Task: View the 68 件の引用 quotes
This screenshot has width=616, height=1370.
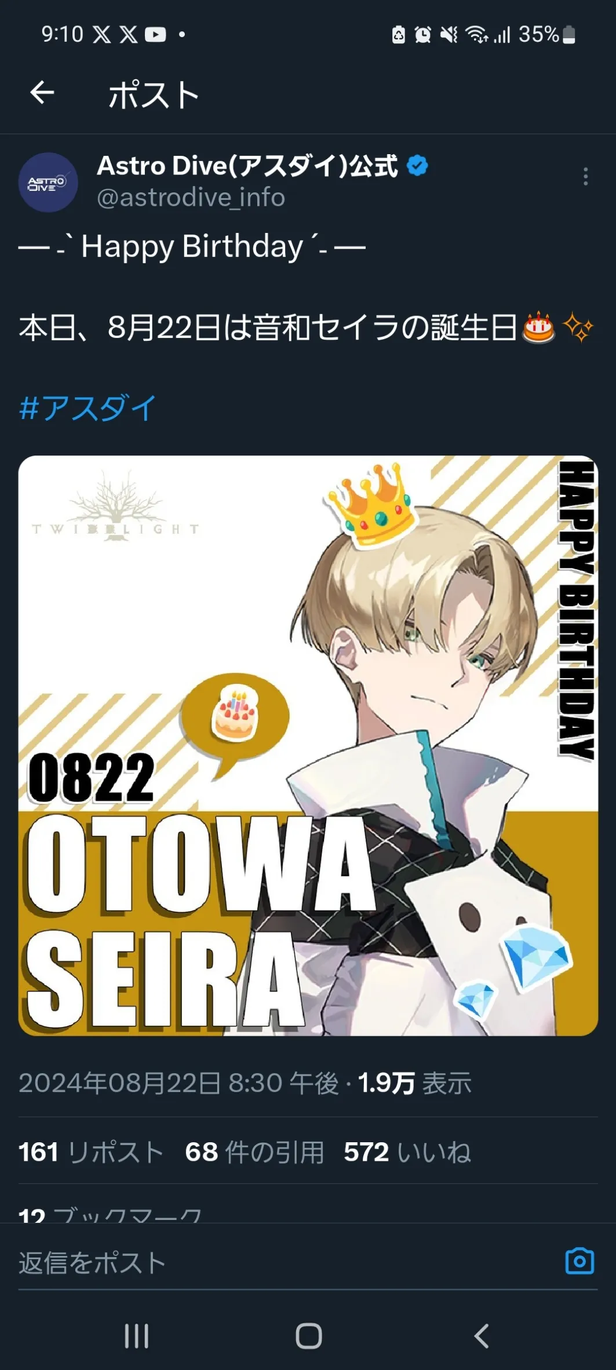Action: [x=254, y=1152]
